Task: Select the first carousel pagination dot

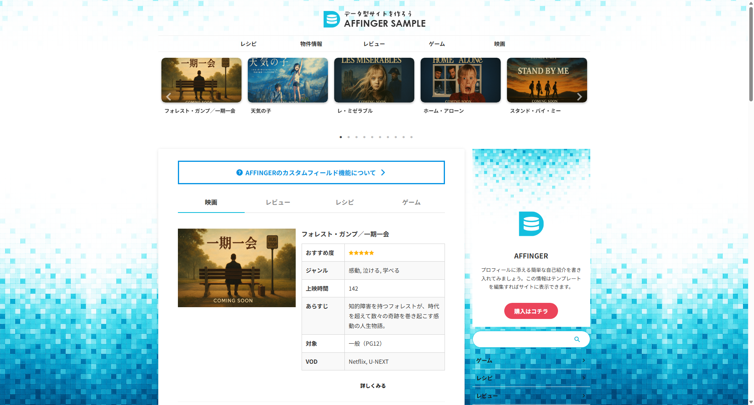Action: [341, 137]
